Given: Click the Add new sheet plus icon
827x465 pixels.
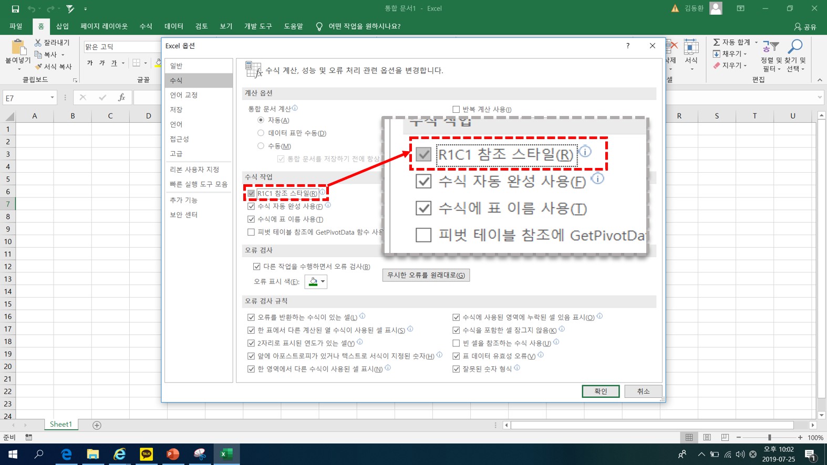Looking at the screenshot, I should 97,425.
